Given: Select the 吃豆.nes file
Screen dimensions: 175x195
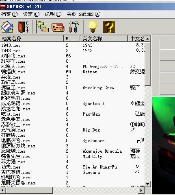Looking at the screenshot, I should (x=11, y=114).
